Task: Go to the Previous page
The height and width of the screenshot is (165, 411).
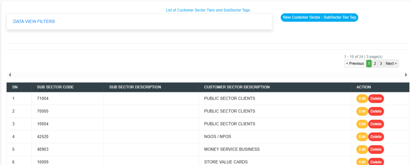Action: pos(355,63)
